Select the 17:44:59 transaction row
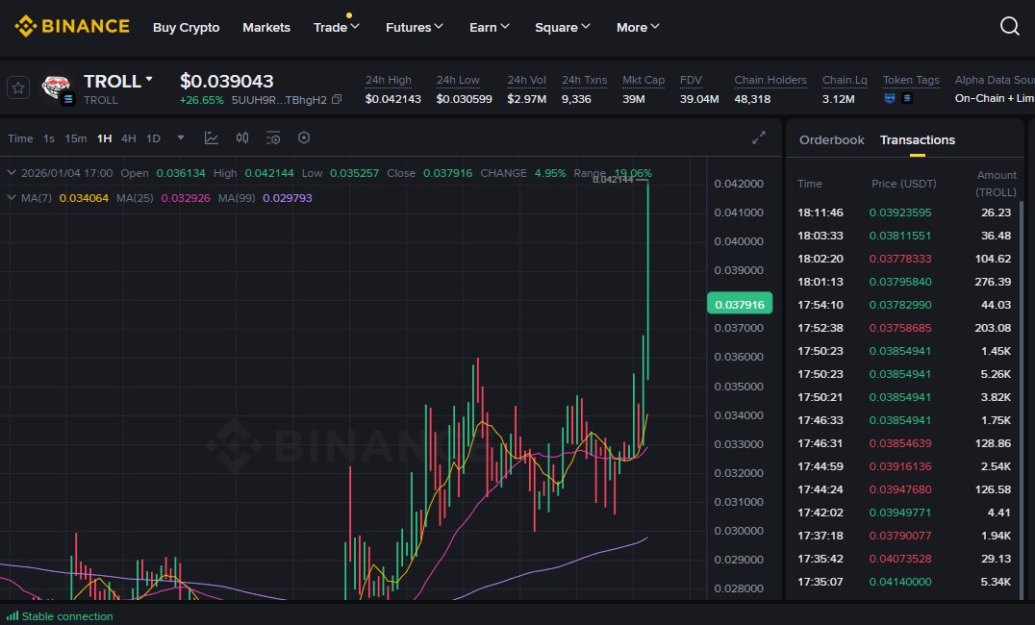This screenshot has width=1035, height=625. [903, 466]
